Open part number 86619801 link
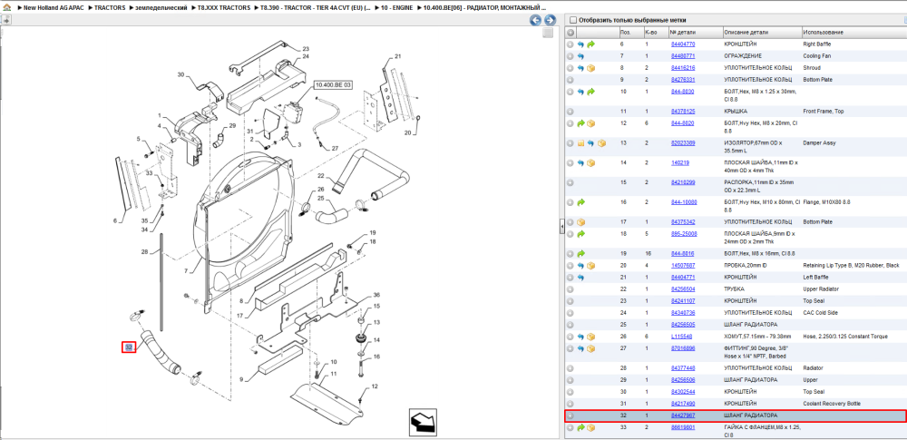Viewport: 907px width, 440px height. (x=683, y=427)
